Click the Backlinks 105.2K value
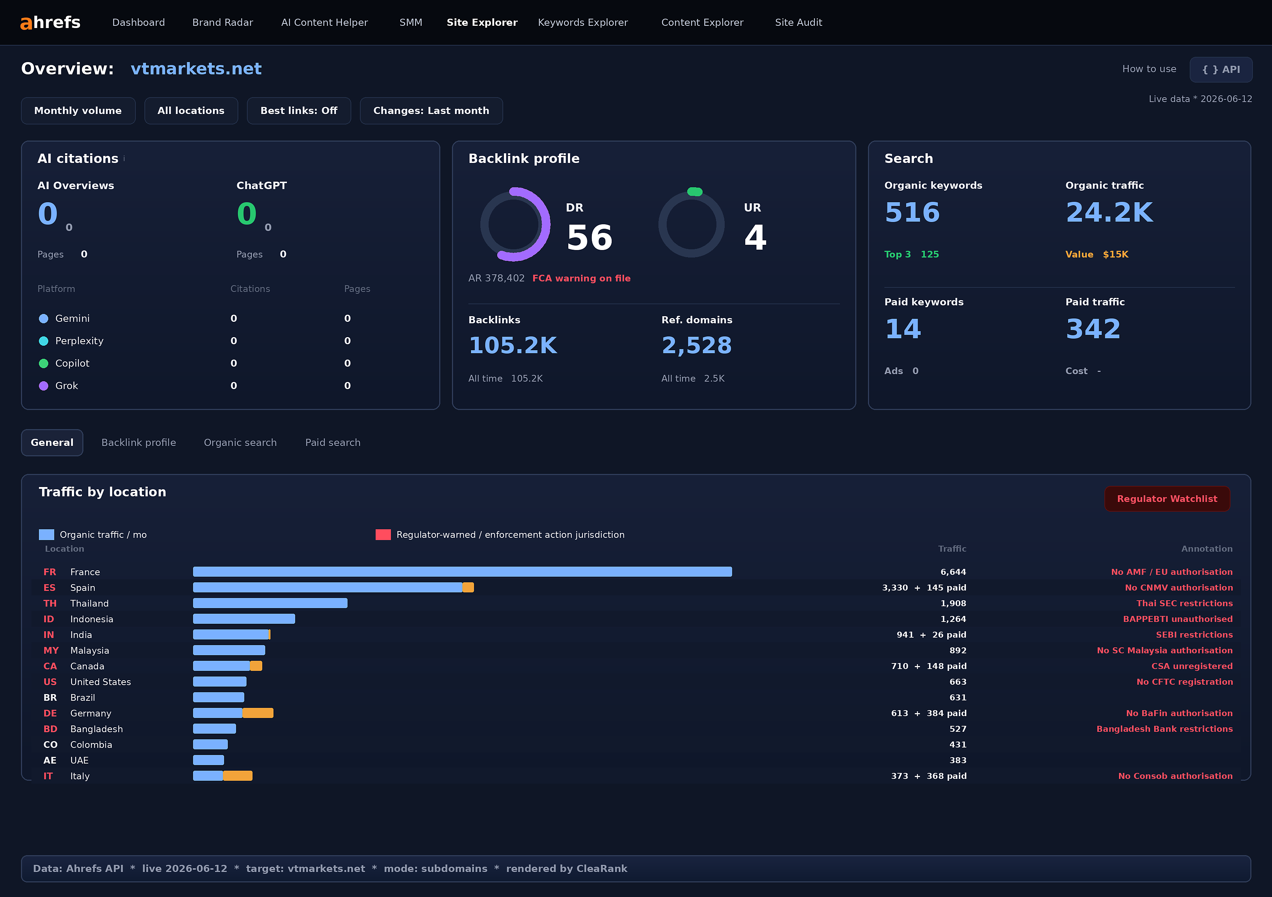1272x897 pixels. (x=513, y=346)
